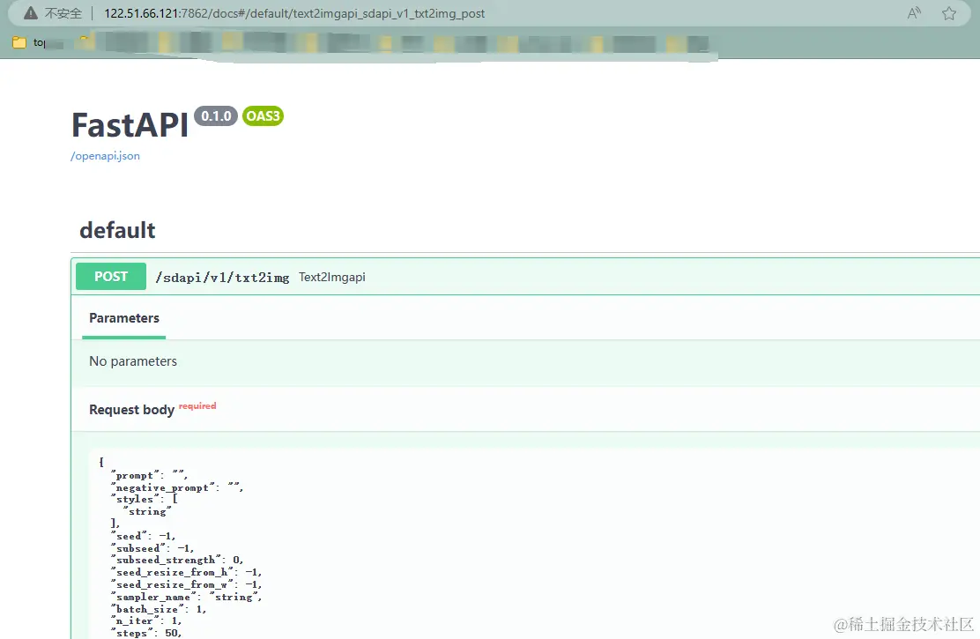The height and width of the screenshot is (639, 980).
Task: Collapse the default section heading
Action: point(117,230)
